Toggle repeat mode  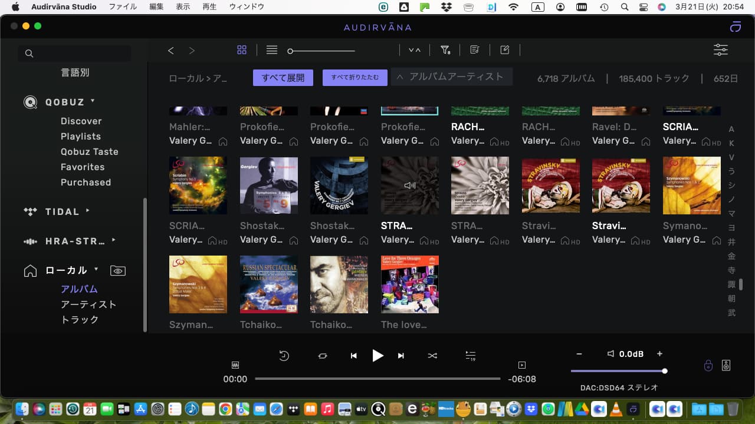coord(323,356)
